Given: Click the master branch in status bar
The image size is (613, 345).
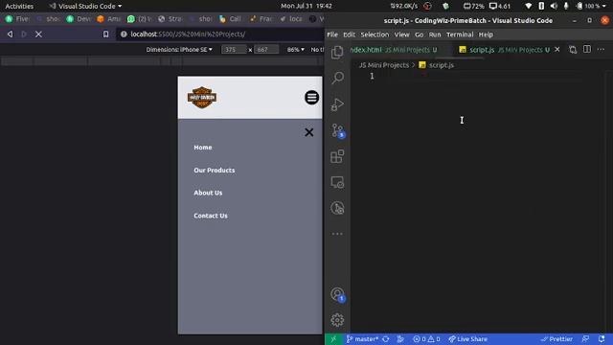Looking at the screenshot, I should tap(363, 339).
